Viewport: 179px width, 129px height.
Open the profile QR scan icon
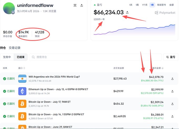pos(75,5)
